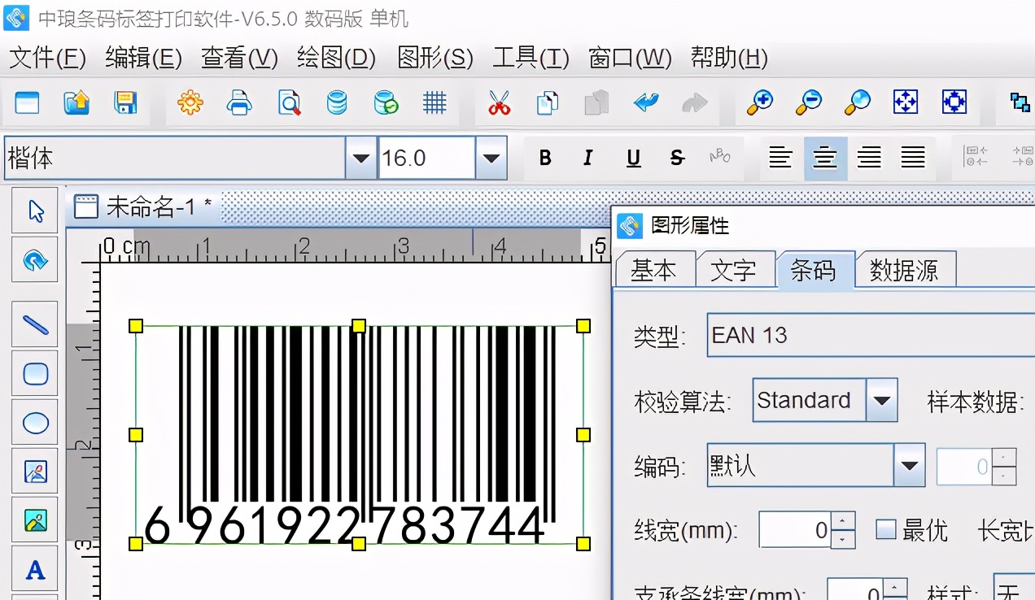This screenshot has width=1035, height=600.
Task: Click the font size 16.0 field
Action: point(426,158)
